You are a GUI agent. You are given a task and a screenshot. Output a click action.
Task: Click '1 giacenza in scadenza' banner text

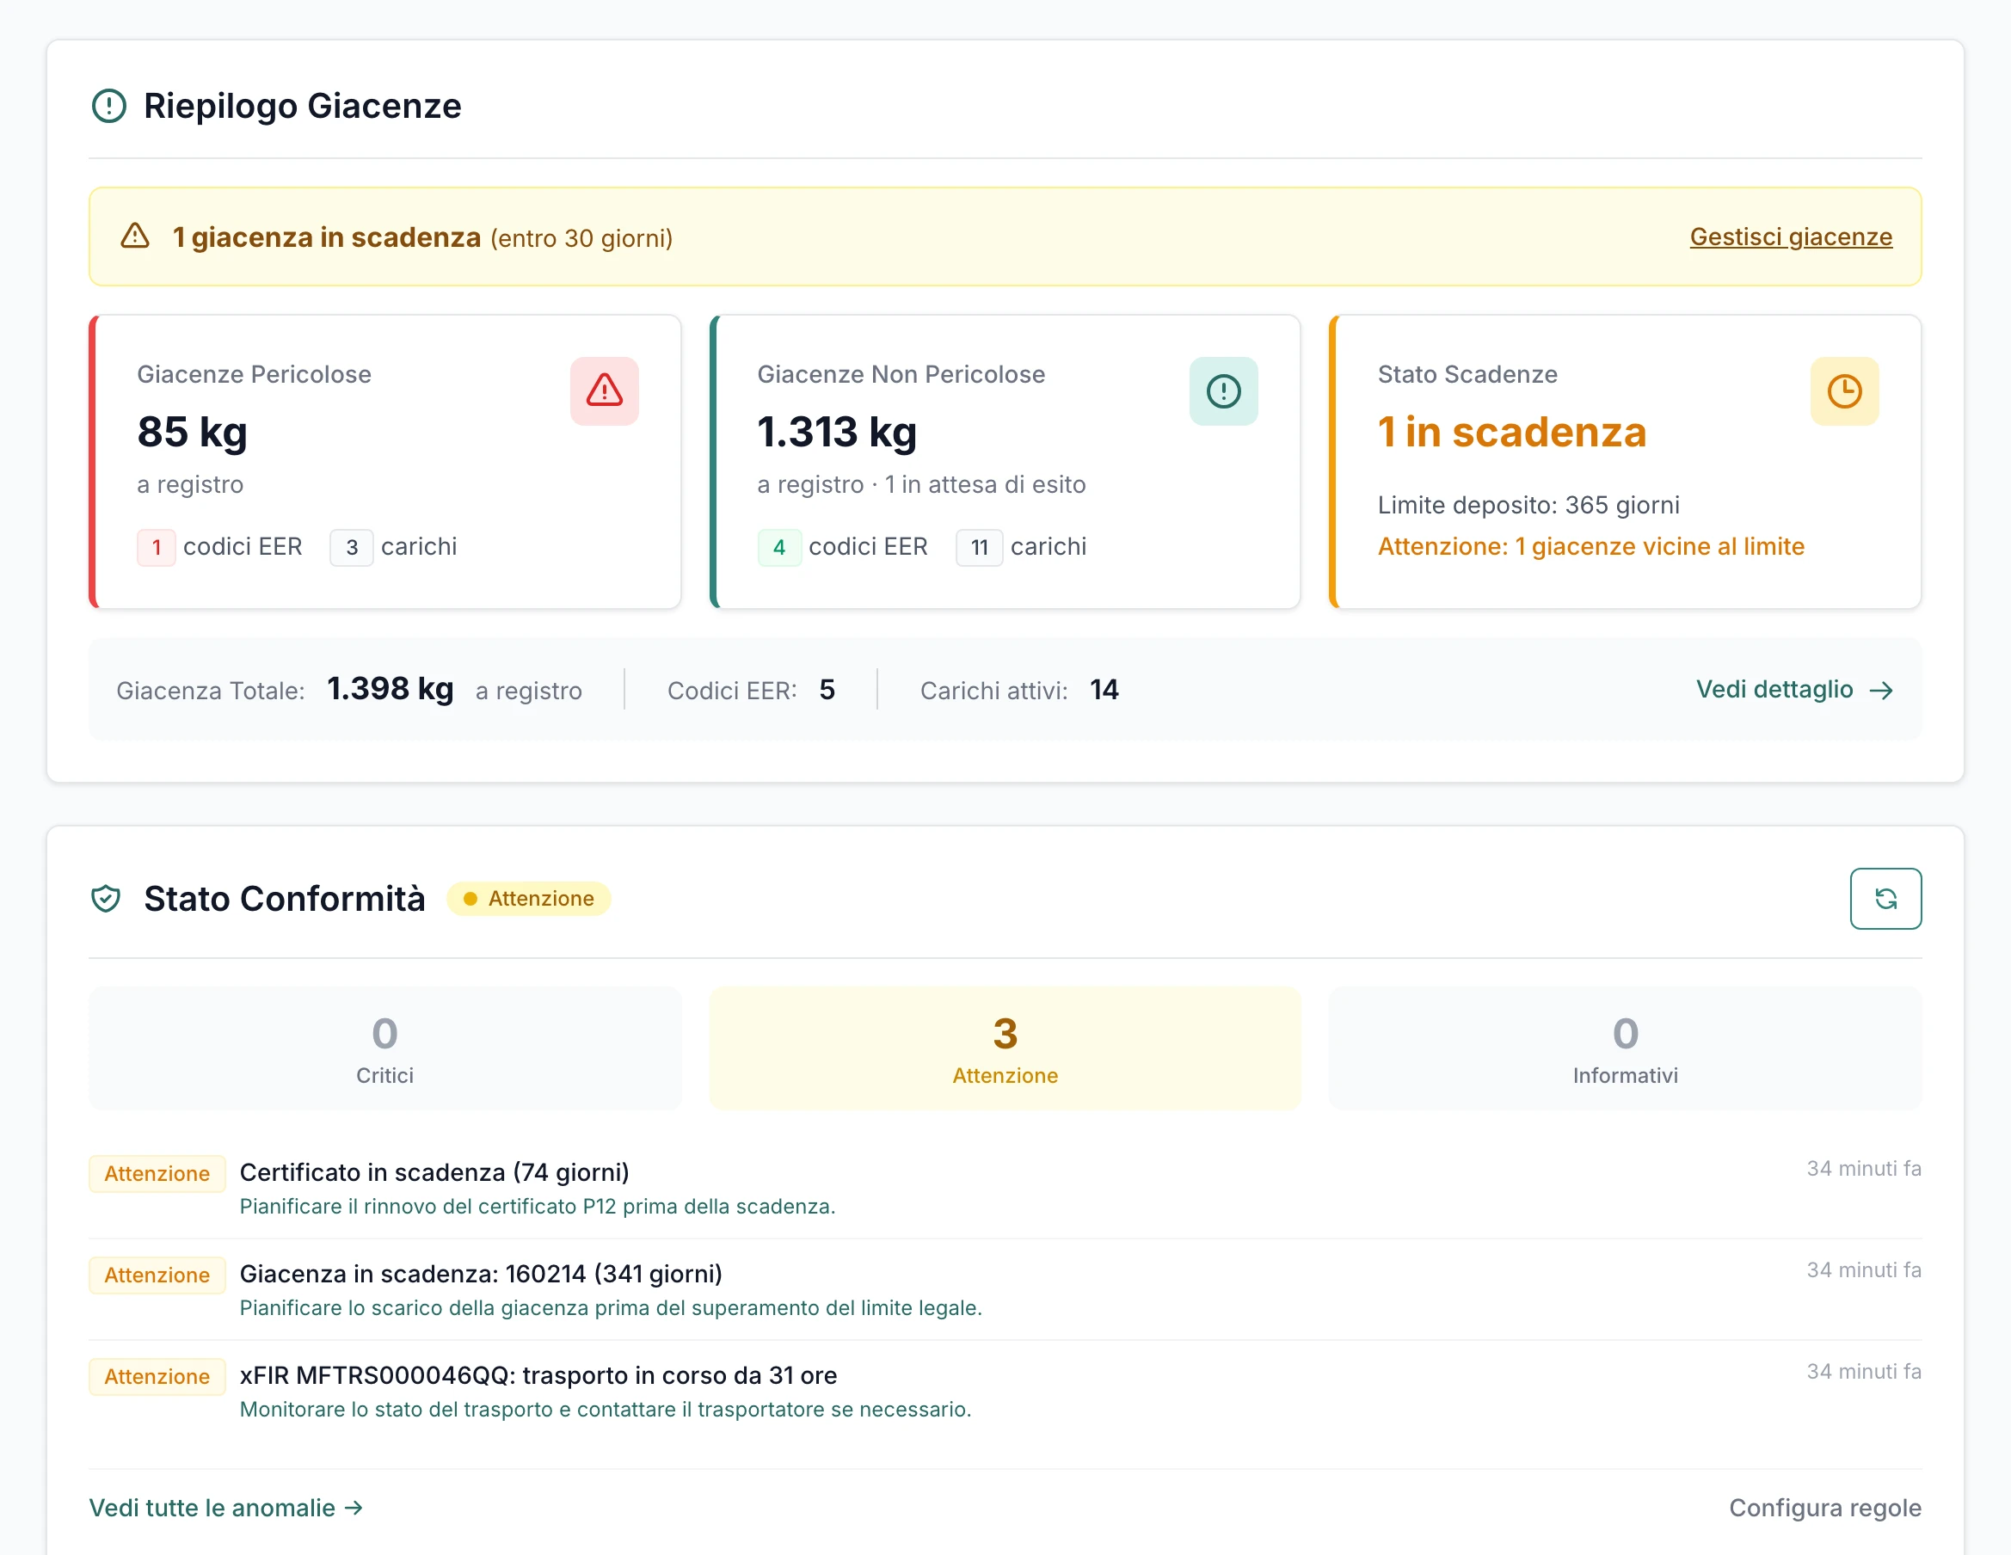click(x=327, y=237)
